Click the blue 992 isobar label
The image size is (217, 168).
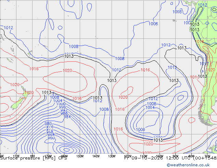click(64, 110)
